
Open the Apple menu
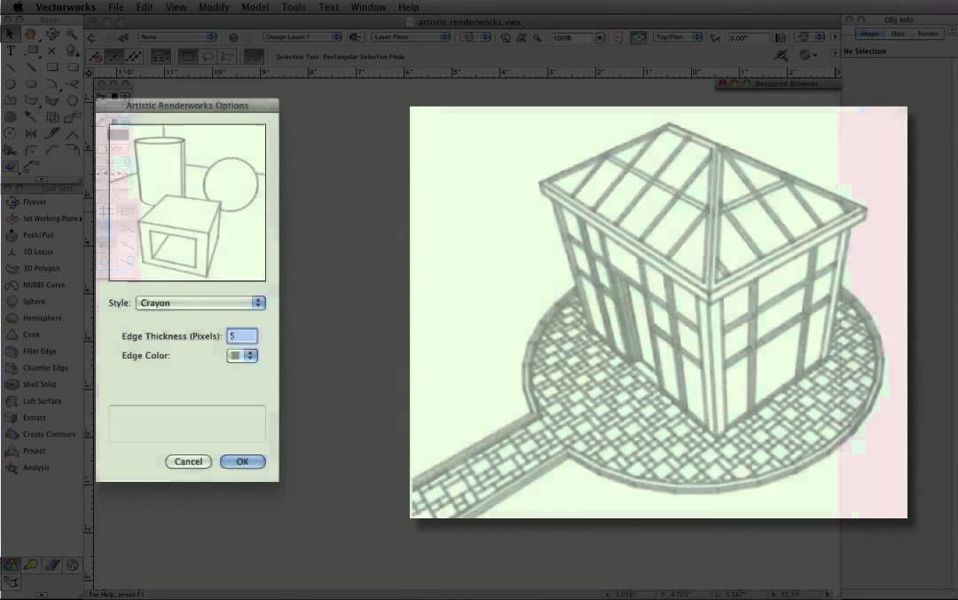[18, 7]
